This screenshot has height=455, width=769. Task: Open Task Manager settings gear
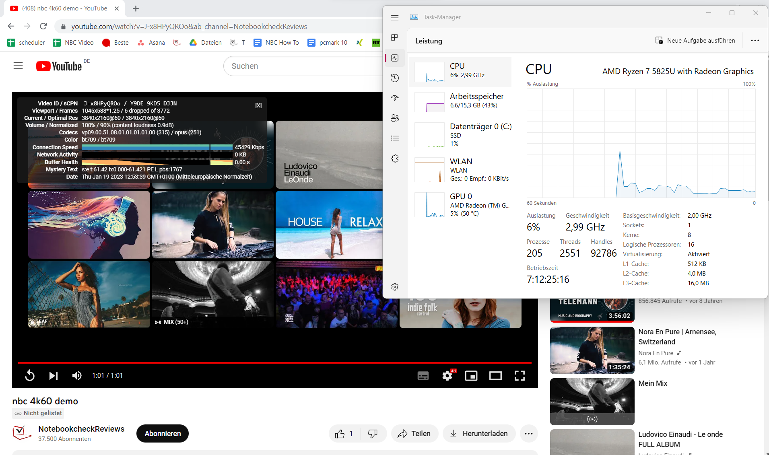pos(395,286)
